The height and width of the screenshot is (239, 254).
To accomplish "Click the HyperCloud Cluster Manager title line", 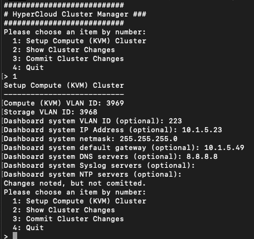I will pyautogui.click(x=75, y=14).
